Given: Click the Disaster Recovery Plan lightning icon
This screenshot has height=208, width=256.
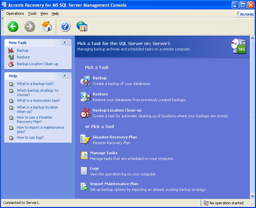Looking at the screenshot, I should pos(85,139).
